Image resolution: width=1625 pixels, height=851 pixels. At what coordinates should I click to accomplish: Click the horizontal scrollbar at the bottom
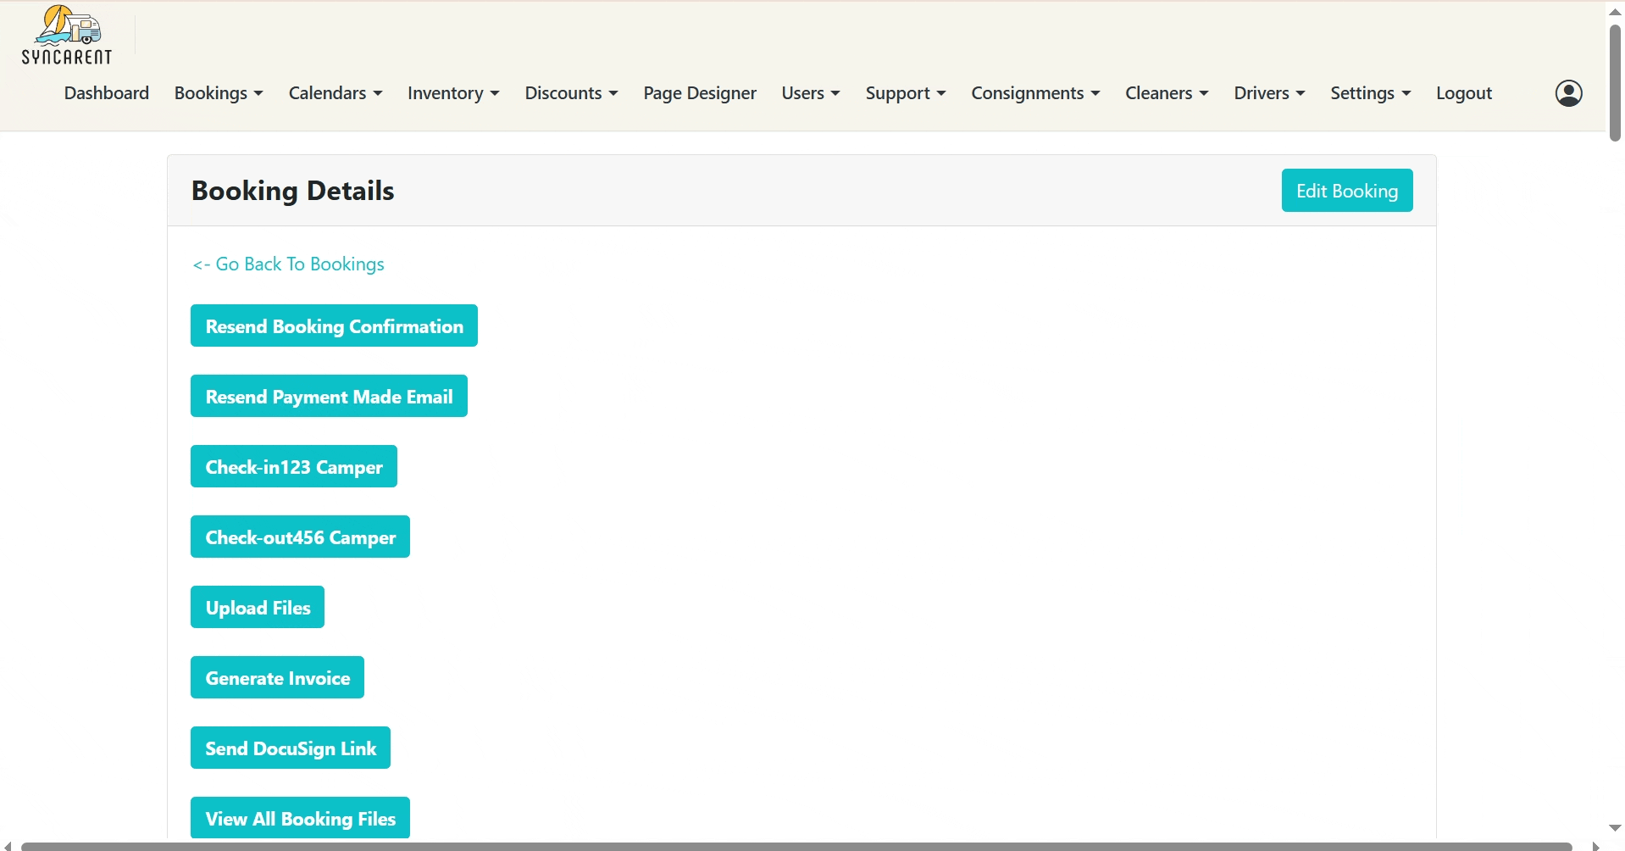pos(796,846)
